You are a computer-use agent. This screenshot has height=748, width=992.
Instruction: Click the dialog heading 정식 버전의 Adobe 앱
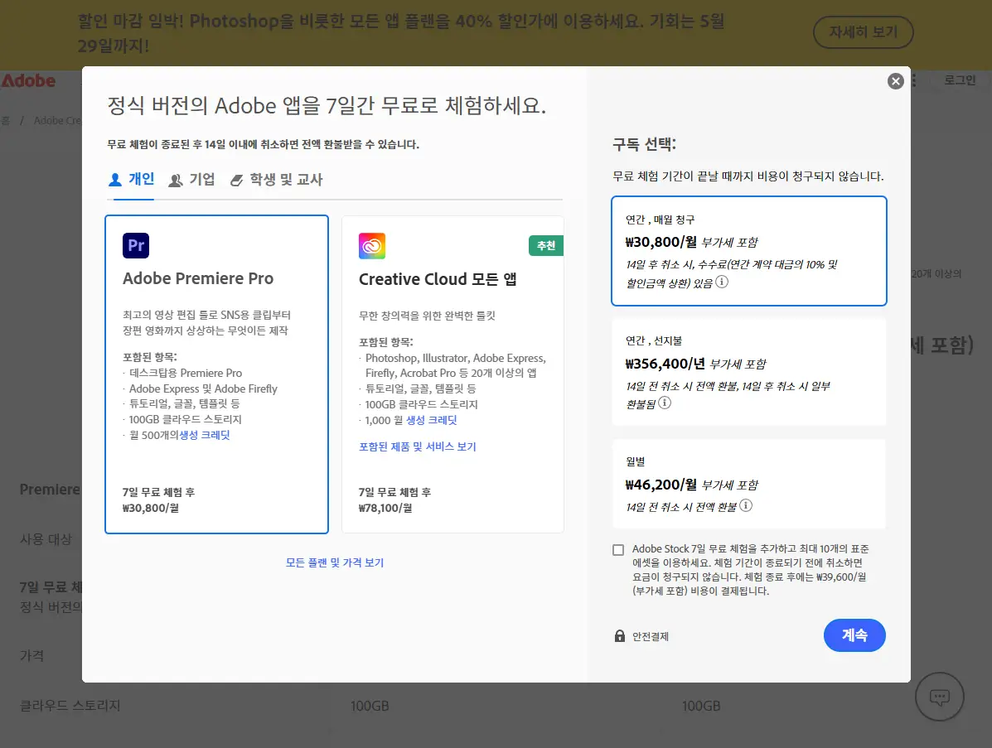pos(327,105)
